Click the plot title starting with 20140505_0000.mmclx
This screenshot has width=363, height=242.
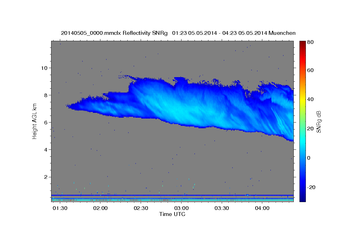click(178, 33)
